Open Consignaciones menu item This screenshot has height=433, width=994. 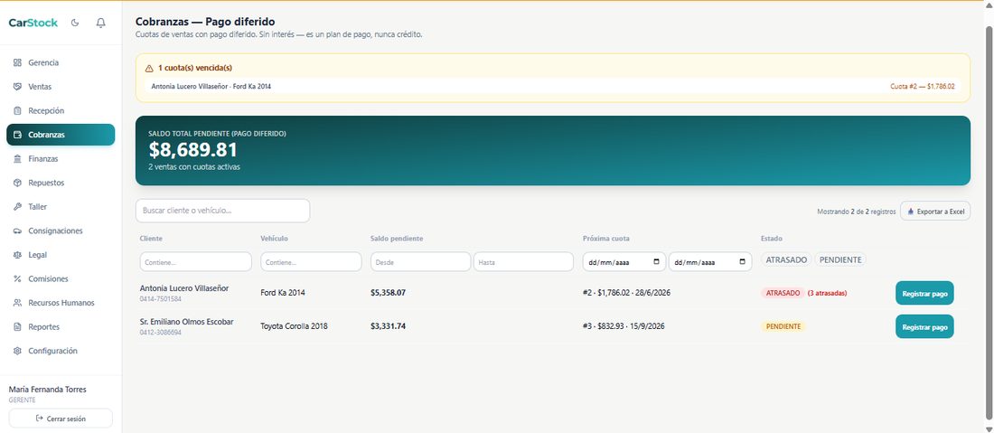pos(61,231)
